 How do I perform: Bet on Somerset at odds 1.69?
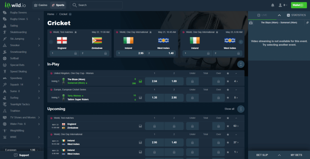(x=174, y=81)
